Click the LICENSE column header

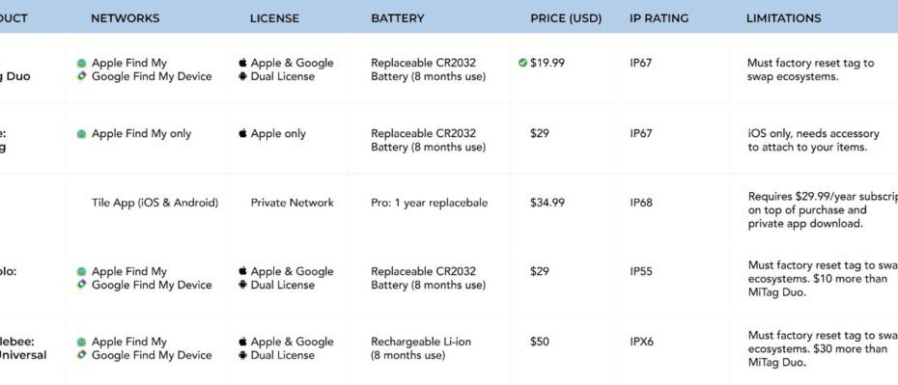pyautogui.click(x=274, y=18)
